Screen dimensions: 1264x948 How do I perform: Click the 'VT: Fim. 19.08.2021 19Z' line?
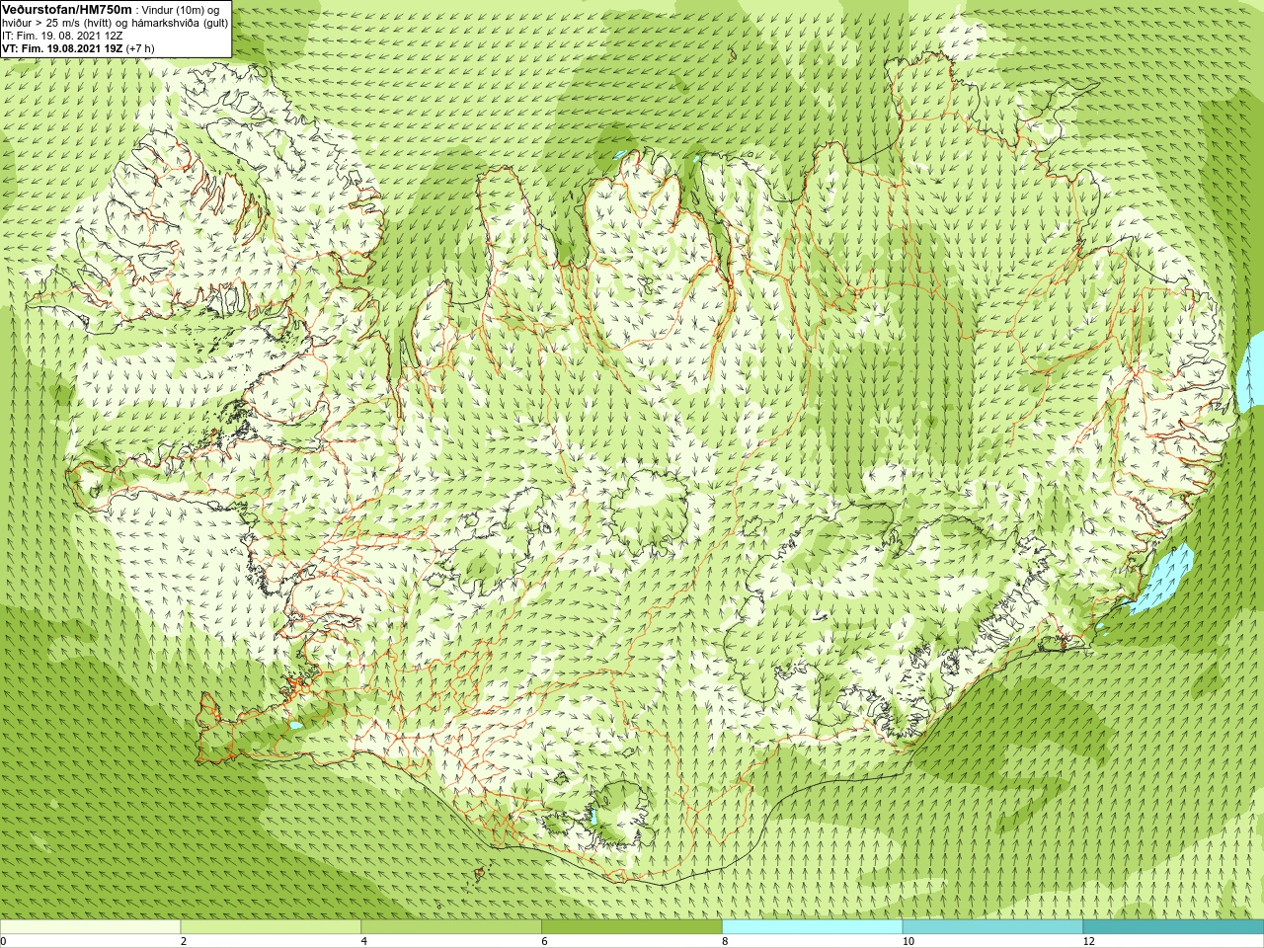point(62,48)
